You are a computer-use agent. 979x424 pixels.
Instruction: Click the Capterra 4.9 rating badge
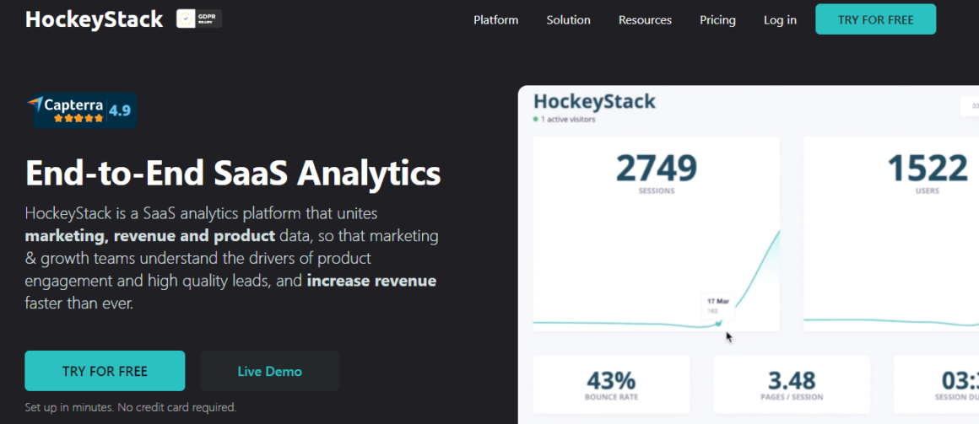click(82, 110)
